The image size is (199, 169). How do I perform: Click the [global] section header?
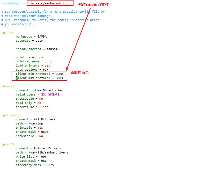pyautogui.click(x=9, y=32)
